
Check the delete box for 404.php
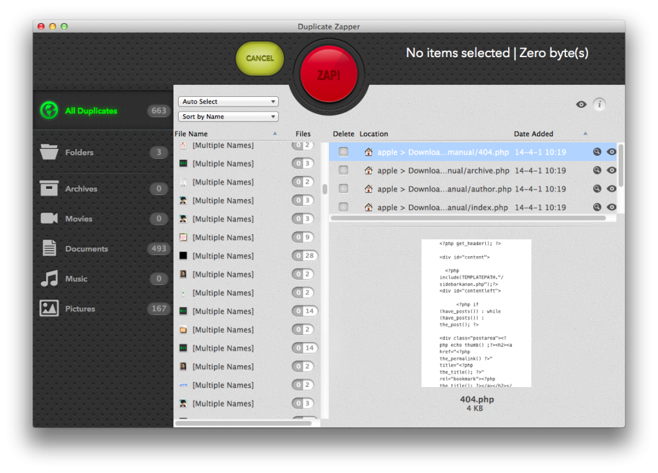pos(344,152)
